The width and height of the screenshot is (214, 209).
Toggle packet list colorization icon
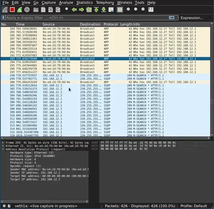[x=120, y=9]
